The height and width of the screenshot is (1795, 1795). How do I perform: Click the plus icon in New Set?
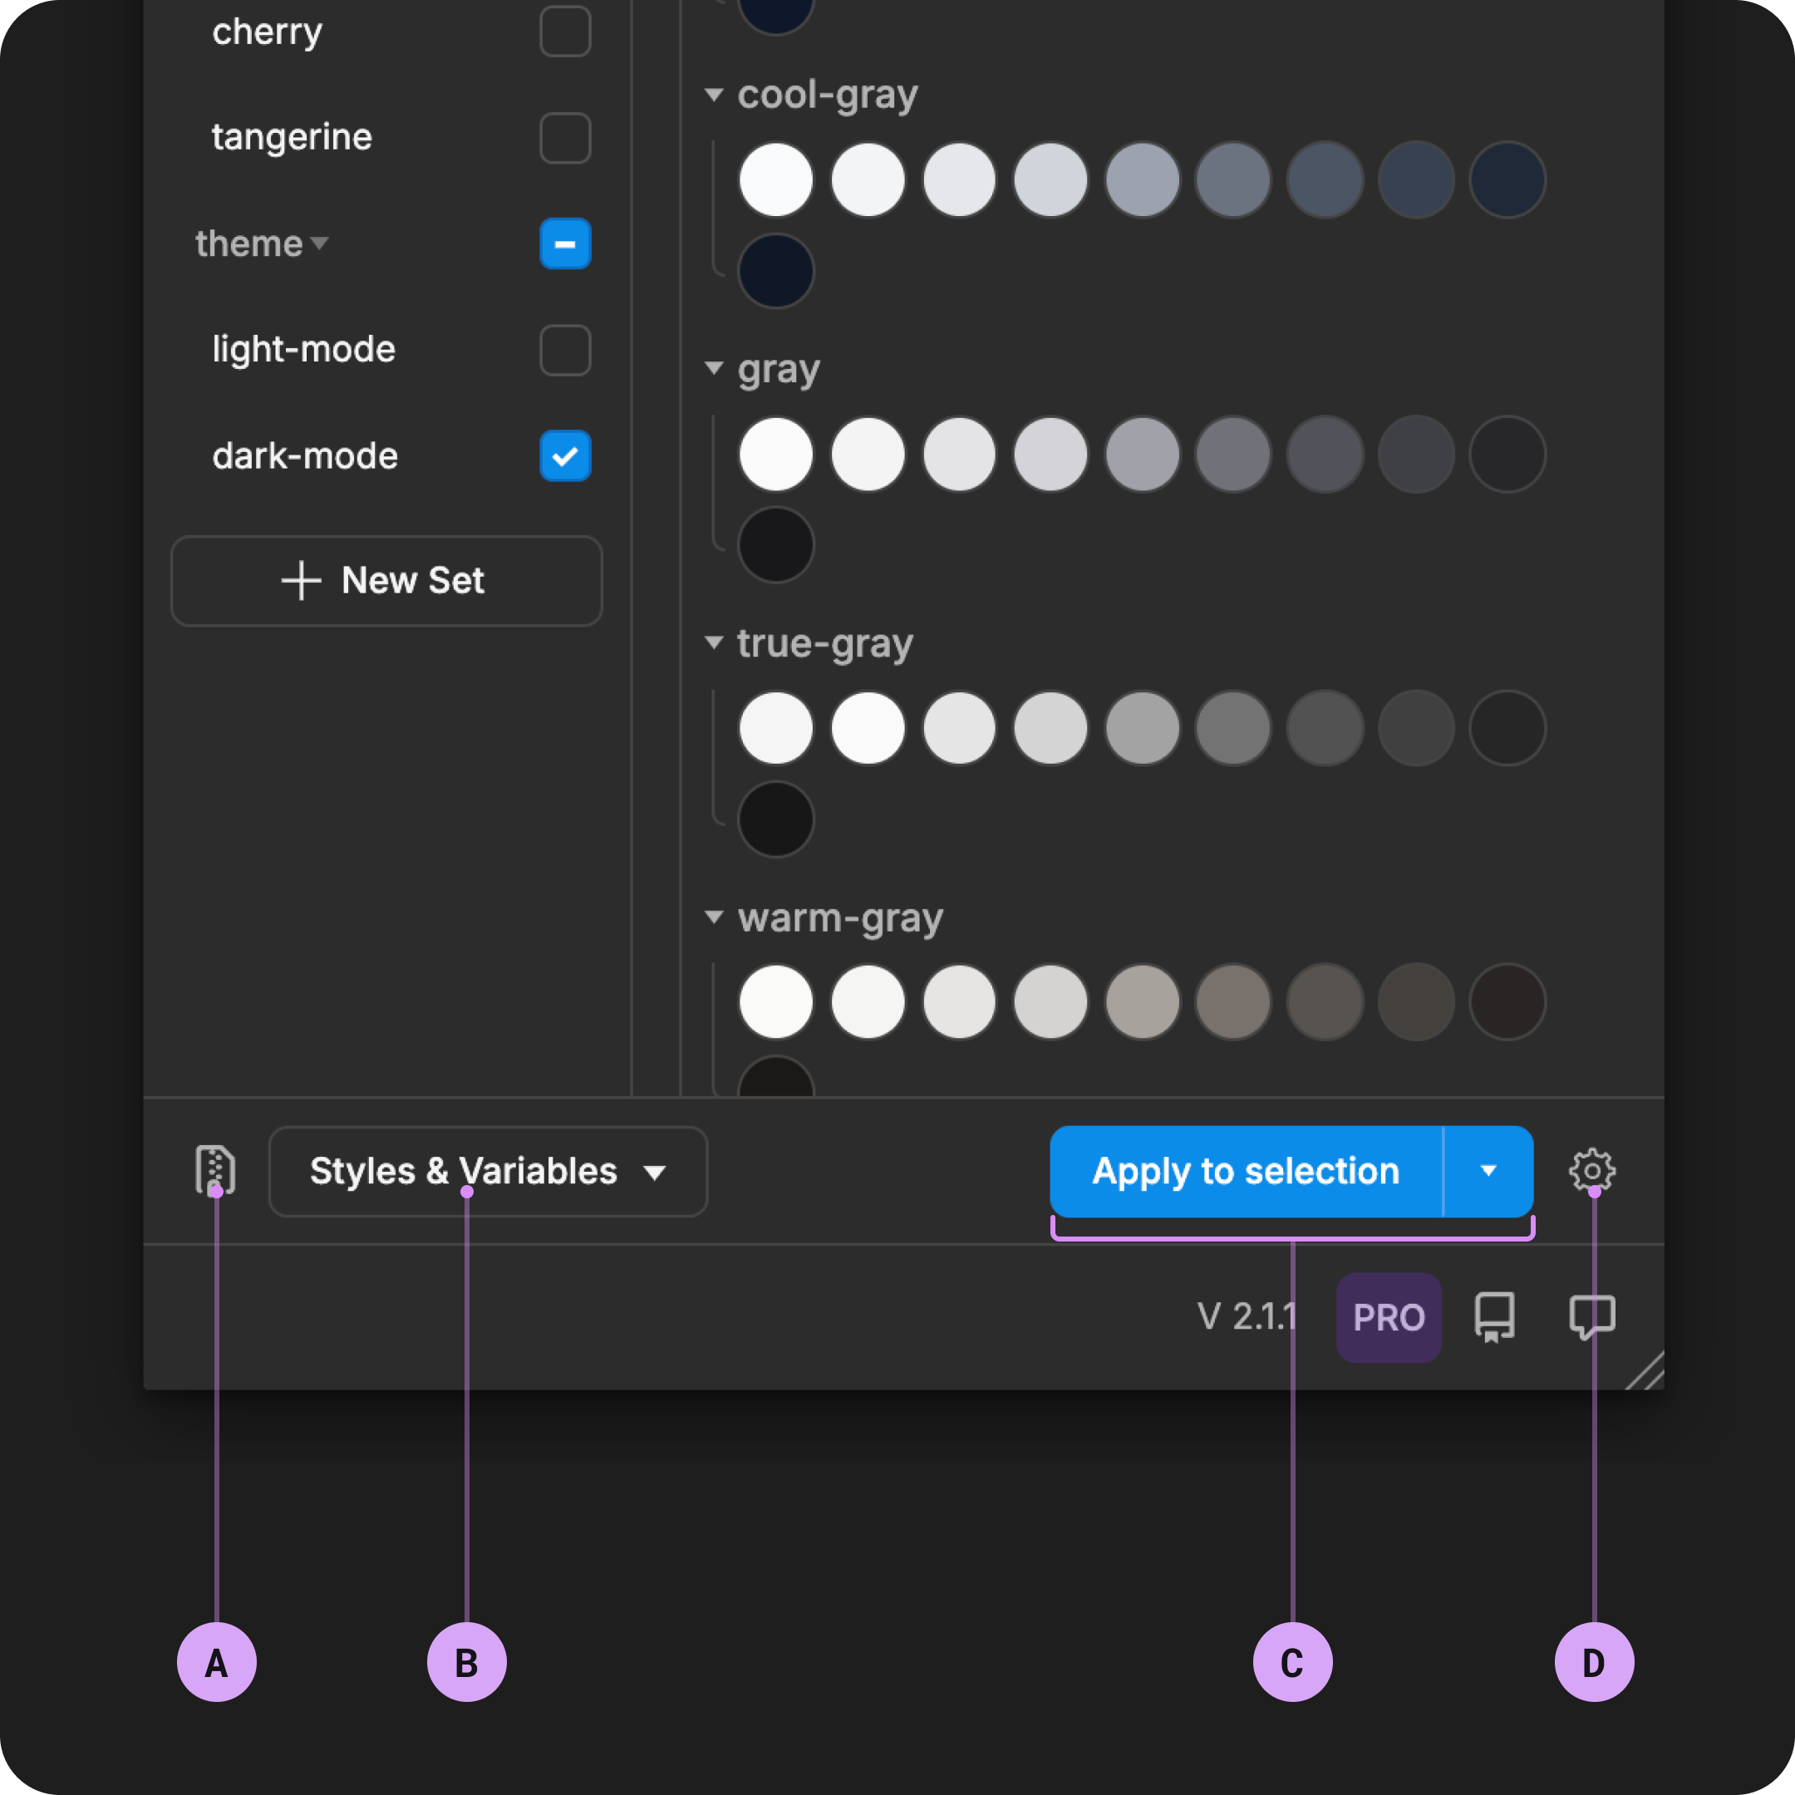pos(301,581)
